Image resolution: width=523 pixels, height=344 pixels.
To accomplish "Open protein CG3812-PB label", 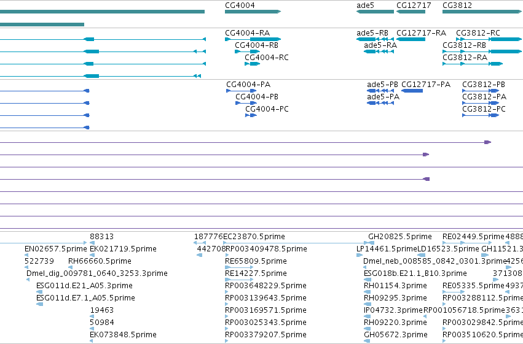I will coord(483,85).
